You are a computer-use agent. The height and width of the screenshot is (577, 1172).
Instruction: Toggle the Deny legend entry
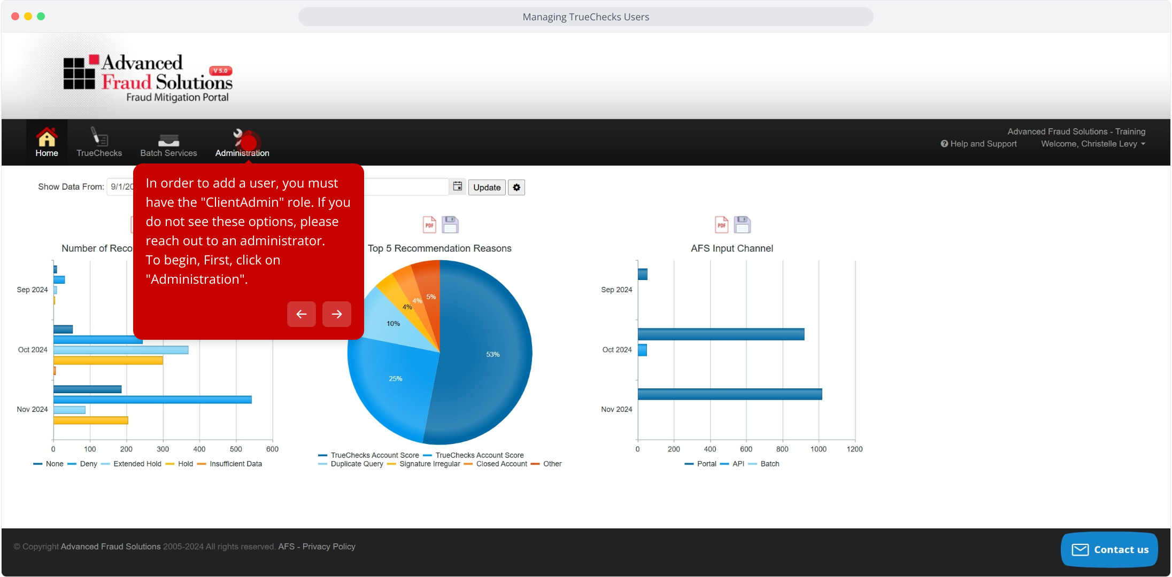[83, 464]
